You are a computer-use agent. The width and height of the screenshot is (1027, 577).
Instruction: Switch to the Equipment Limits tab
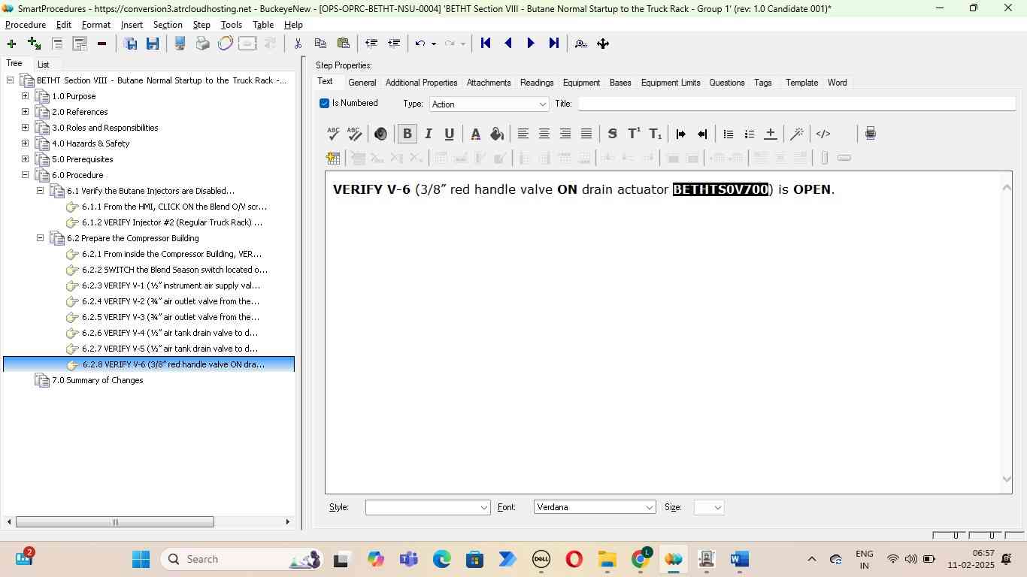(670, 83)
